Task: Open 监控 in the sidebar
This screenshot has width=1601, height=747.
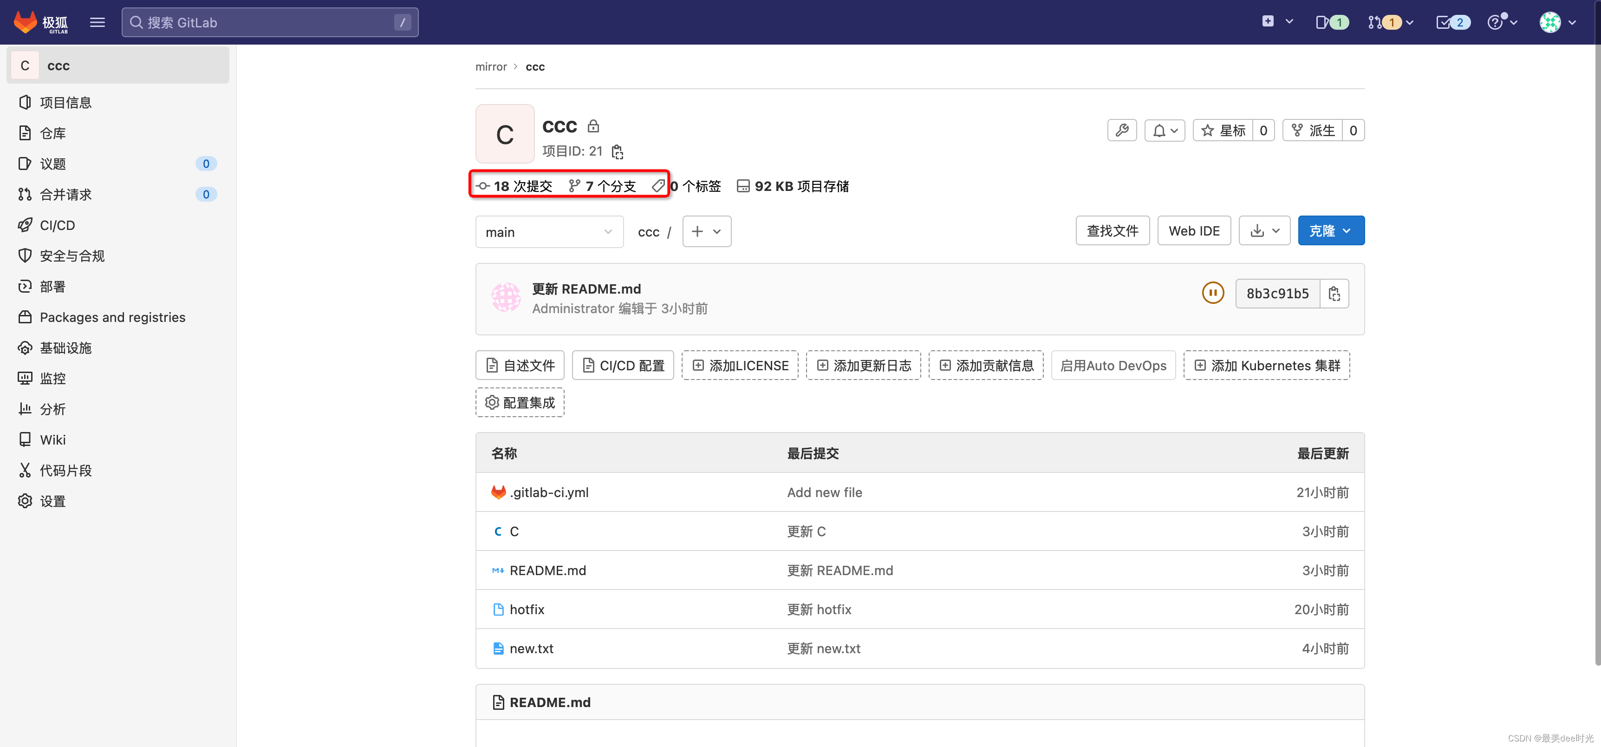Action: tap(53, 378)
